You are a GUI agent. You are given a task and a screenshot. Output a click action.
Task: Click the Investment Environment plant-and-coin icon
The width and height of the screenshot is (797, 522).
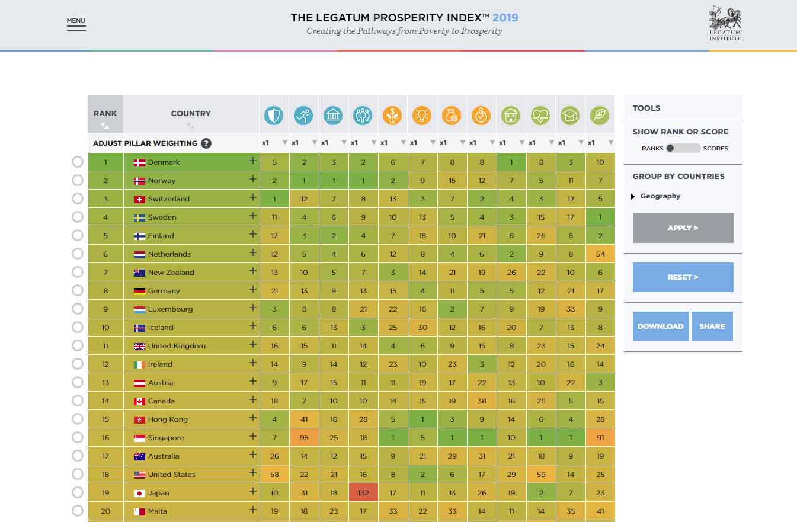(392, 115)
